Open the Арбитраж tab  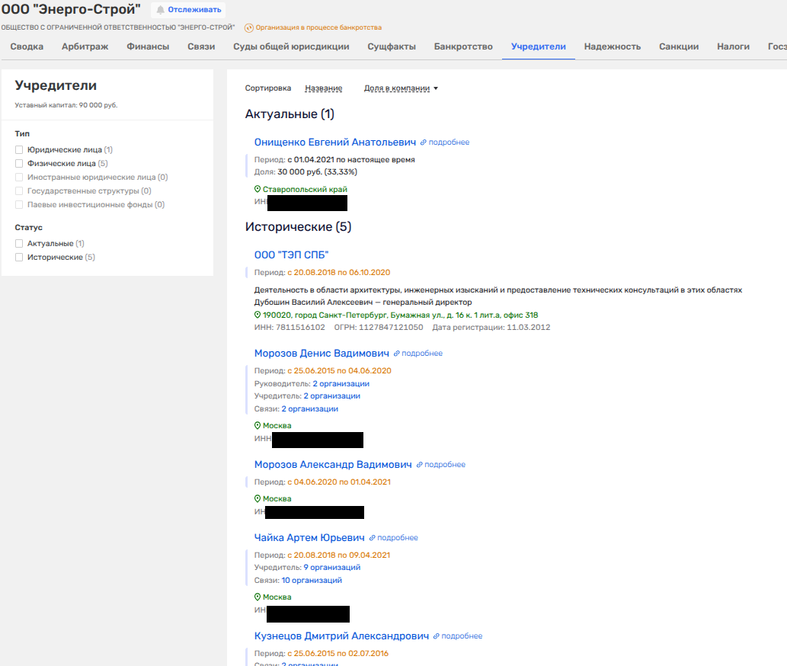click(x=85, y=46)
